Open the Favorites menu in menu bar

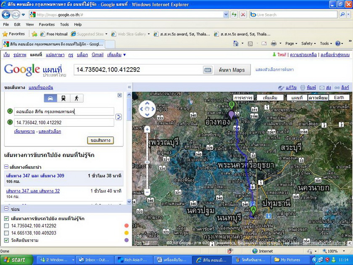(x=47, y=24)
